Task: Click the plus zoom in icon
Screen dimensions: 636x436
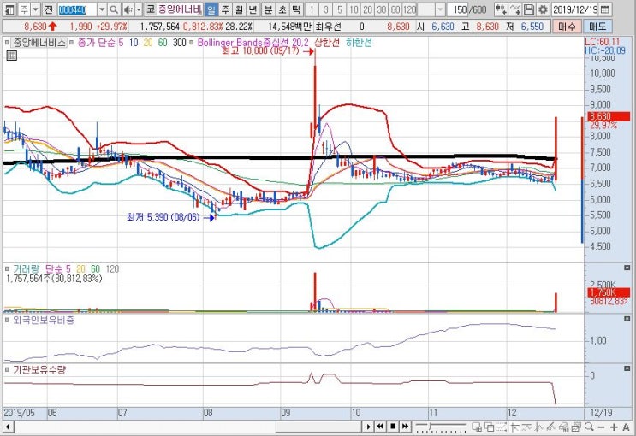Action: [x=614, y=427]
